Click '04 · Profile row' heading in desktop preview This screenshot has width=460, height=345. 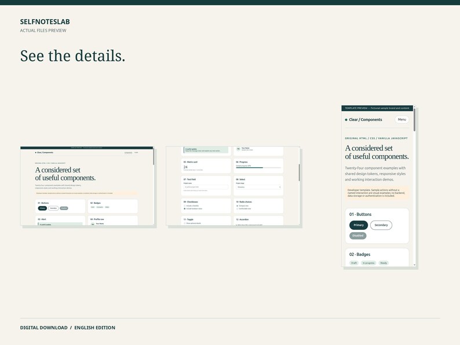click(x=97, y=219)
